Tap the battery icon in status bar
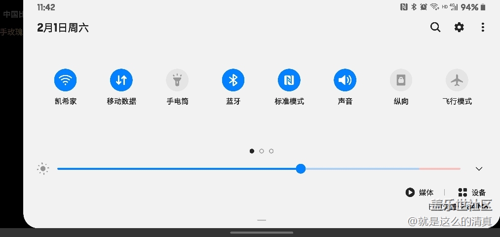 tap(483, 7)
